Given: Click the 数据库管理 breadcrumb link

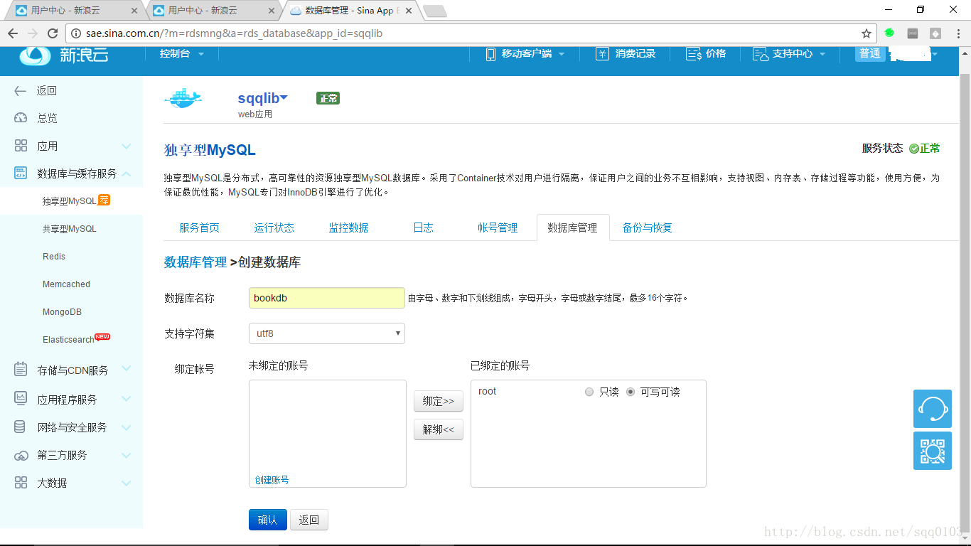Looking at the screenshot, I should pos(195,262).
